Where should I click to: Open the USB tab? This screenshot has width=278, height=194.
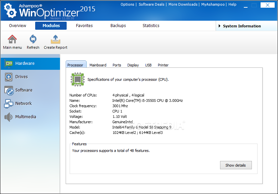click(148, 65)
